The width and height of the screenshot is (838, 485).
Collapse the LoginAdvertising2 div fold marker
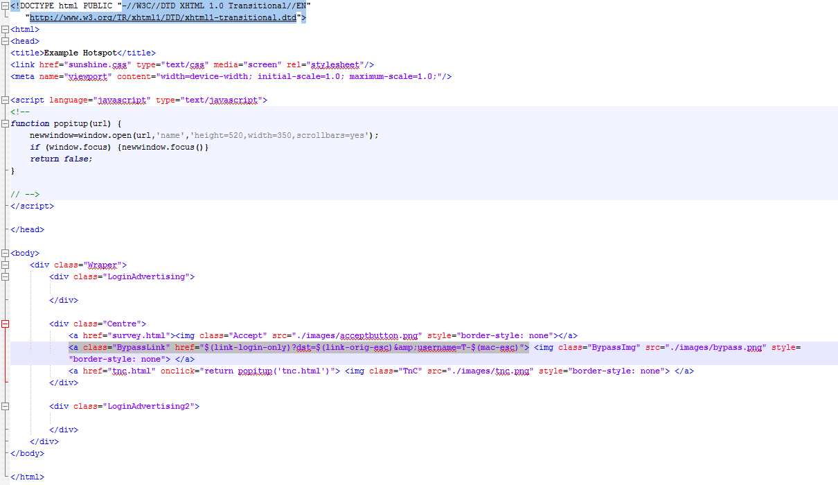(6, 407)
